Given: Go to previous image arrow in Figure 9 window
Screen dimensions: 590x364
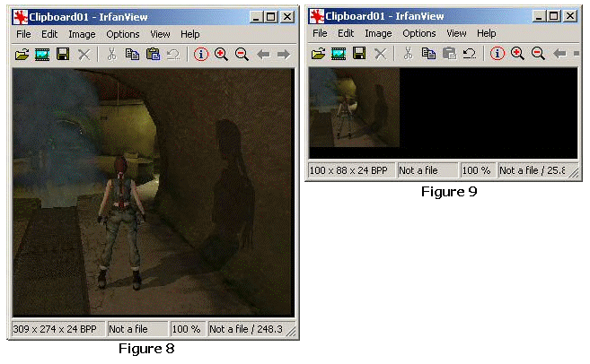Looking at the screenshot, I should 559,54.
